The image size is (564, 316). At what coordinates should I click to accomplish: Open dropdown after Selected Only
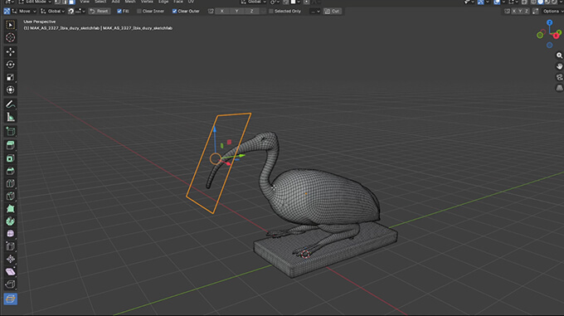pos(315,11)
